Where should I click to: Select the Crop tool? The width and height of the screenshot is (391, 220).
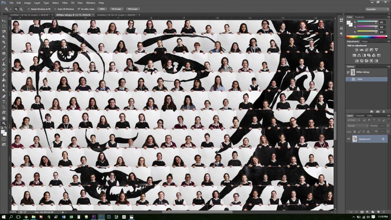pyautogui.click(x=4, y=42)
